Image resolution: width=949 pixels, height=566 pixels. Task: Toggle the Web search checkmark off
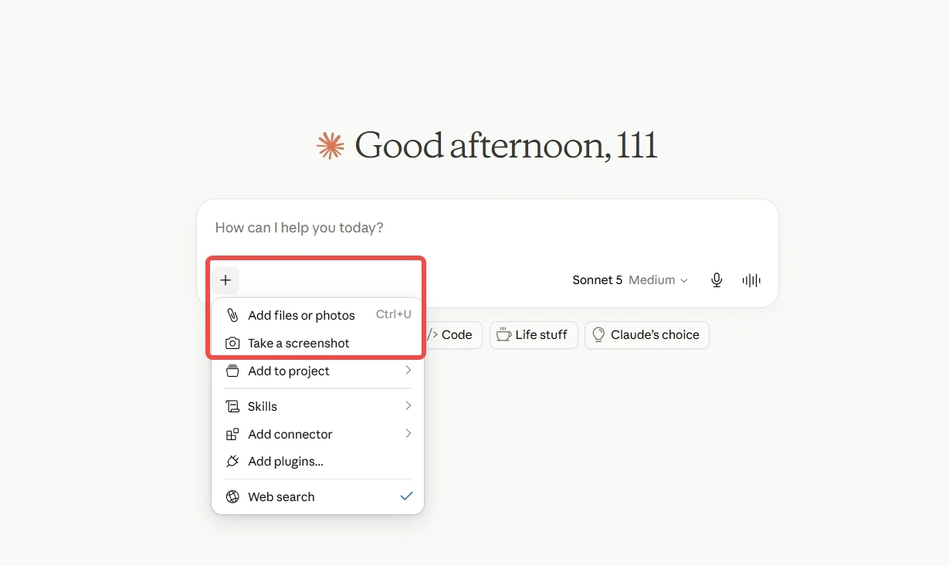point(406,497)
